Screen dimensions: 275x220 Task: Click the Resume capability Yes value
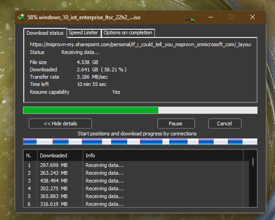pyautogui.click(x=116, y=92)
